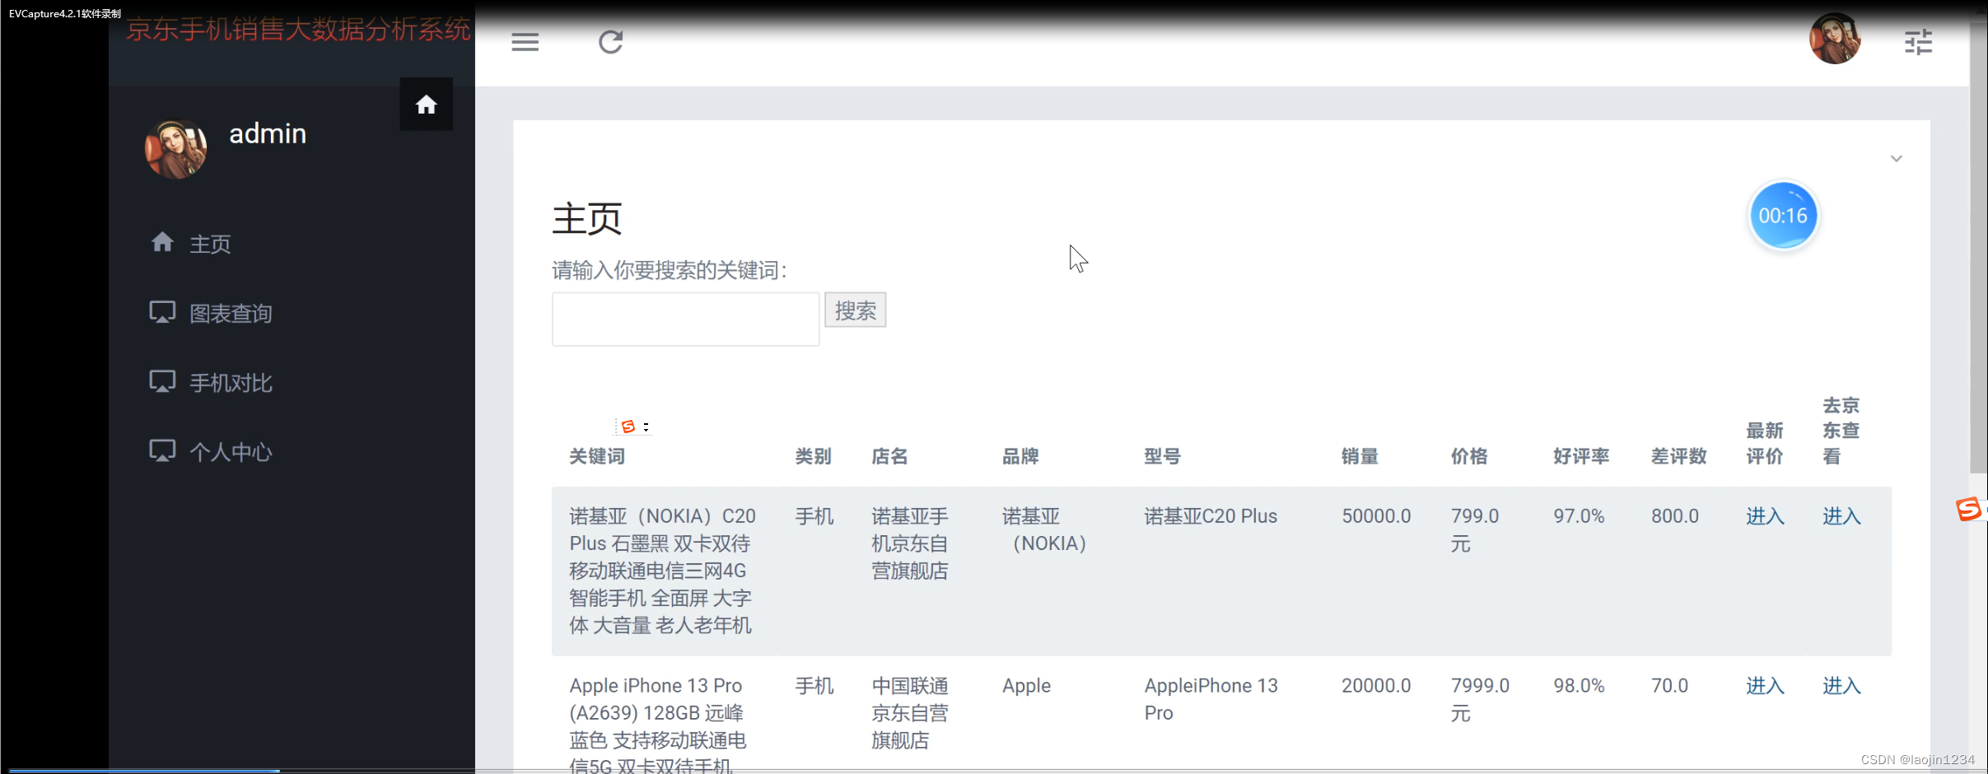Open 进入 to view iPhone 13 Pro on JD
1988x774 pixels.
tap(1841, 686)
